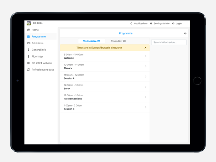
Task: Open the Break entry title
Action: pyautogui.click(x=67, y=88)
